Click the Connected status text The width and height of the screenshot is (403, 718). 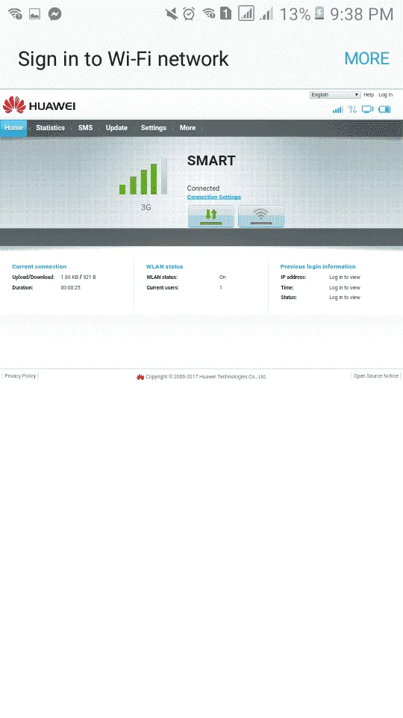pyautogui.click(x=203, y=188)
